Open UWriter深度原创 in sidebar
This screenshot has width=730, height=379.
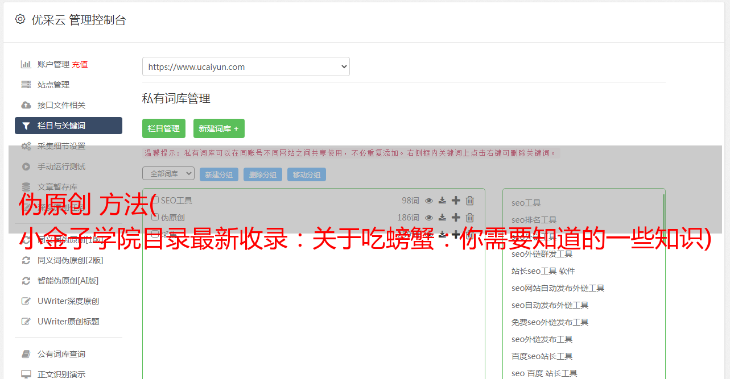coord(68,301)
